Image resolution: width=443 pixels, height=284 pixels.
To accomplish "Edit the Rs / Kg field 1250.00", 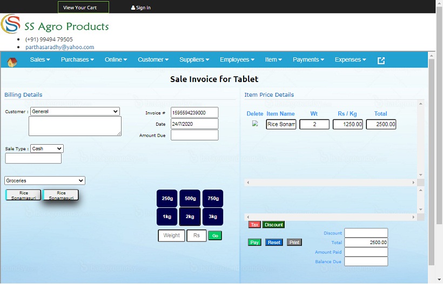I will [x=347, y=124].
